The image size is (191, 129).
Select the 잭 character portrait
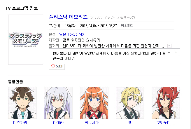[x=130, y=103]
